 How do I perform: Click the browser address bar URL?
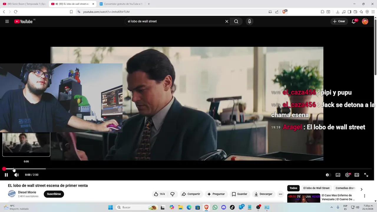tap(106, 12)
